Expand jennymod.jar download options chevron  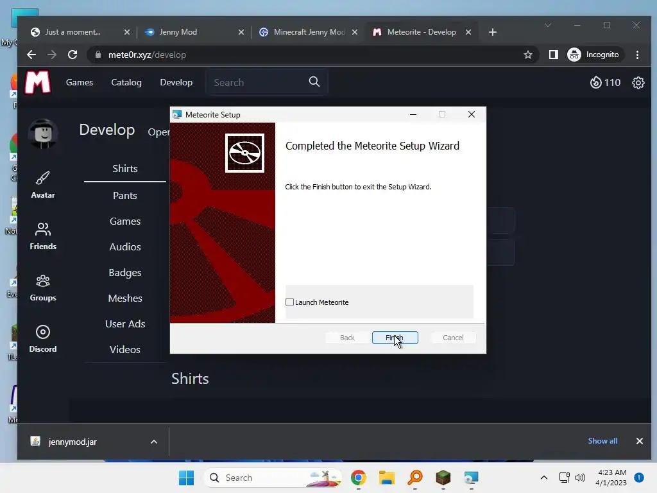[x=154, y=442]
